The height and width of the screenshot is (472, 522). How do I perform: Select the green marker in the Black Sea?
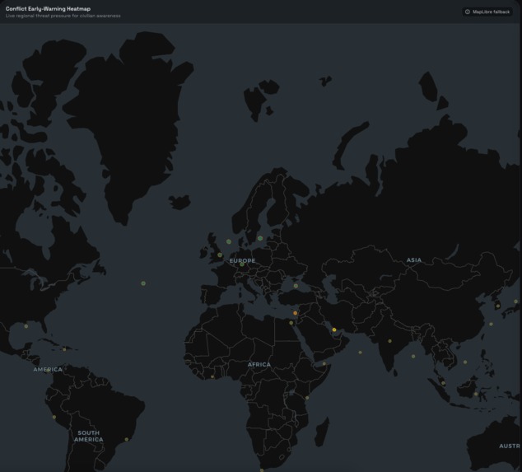pyautogui.click(x=296, y=286)
